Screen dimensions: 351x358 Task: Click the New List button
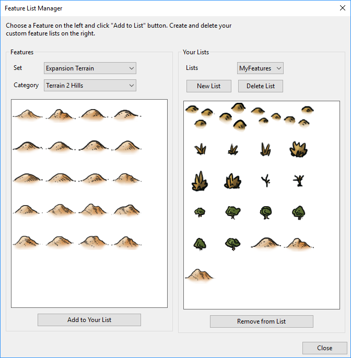click(208, 86)
